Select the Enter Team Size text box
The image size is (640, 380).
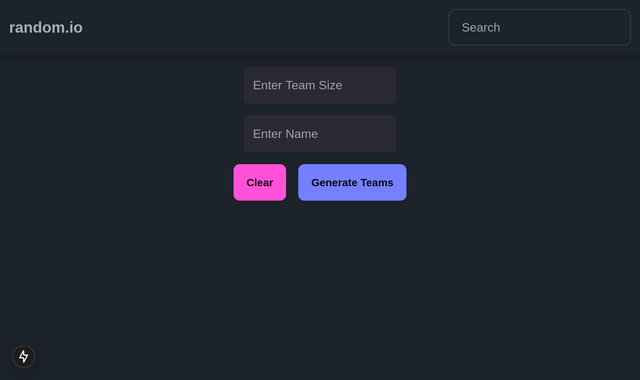[x=320, y=85]
